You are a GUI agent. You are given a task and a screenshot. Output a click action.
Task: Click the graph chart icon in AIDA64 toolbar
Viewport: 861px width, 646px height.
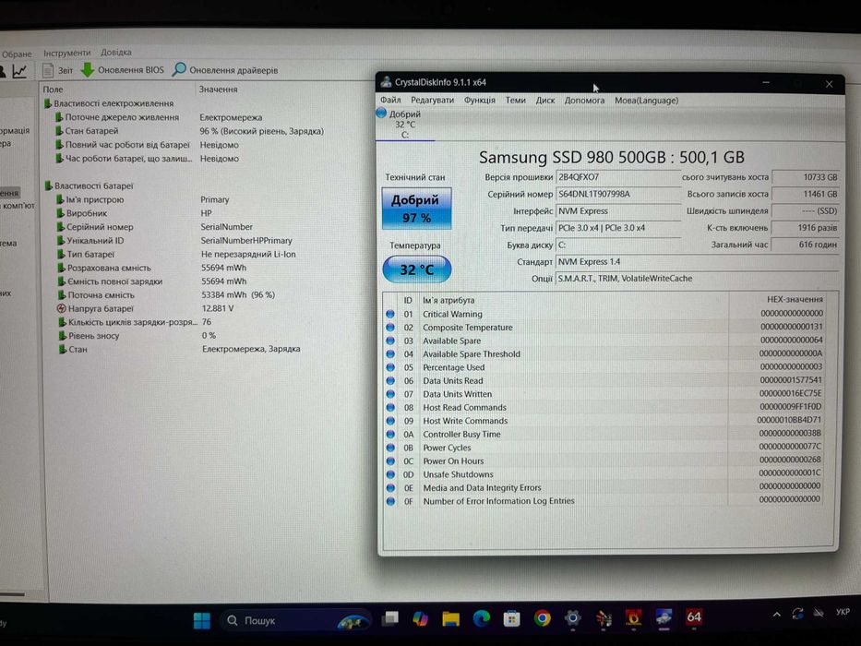[x=19, y=71]
